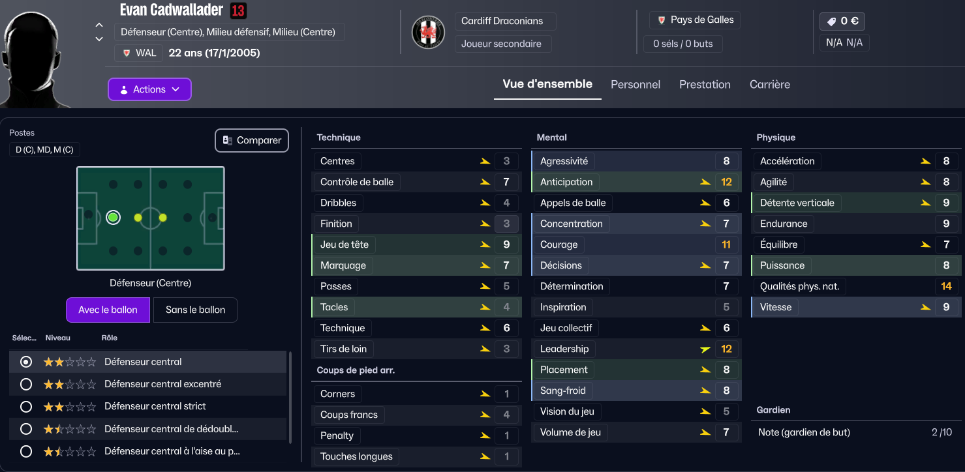Select the Défenseur central excentré radio button
The width and height of the screenshot is (965, 472).
(x=26, y=384)
